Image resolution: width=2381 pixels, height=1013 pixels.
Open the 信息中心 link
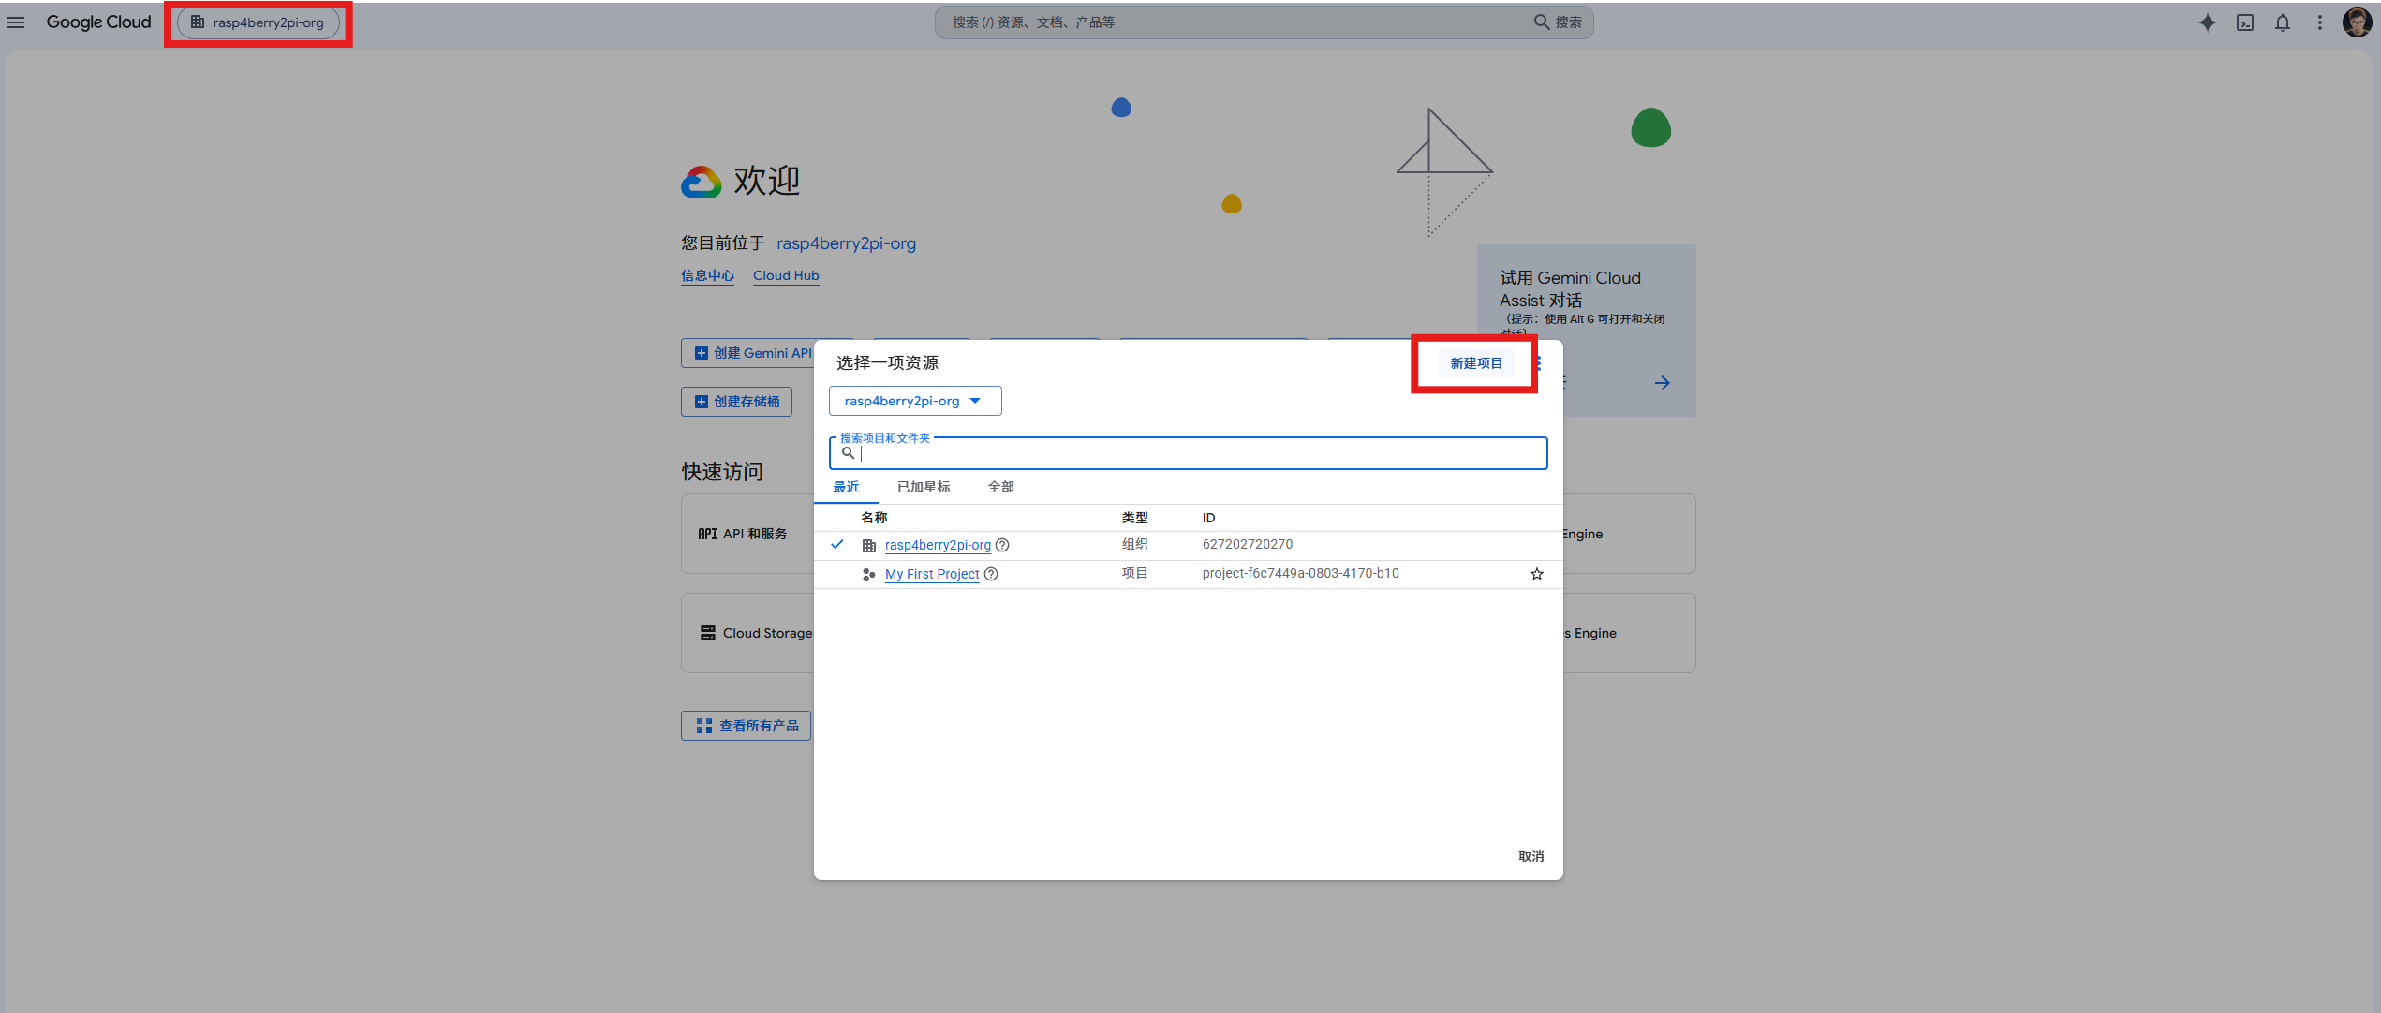(x=707, y=275)
